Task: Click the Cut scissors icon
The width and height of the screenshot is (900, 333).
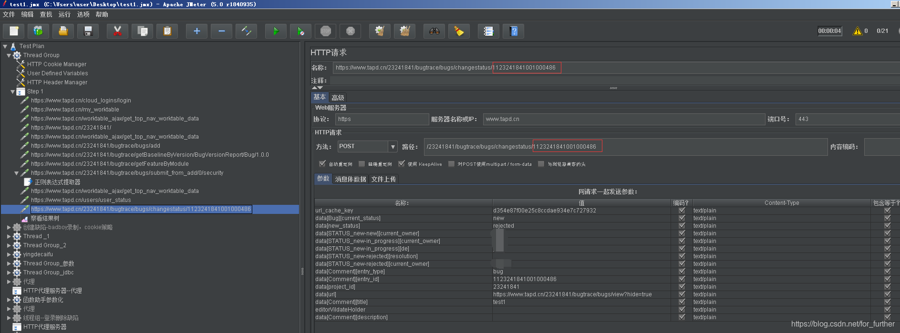Action: coord(117,31)
